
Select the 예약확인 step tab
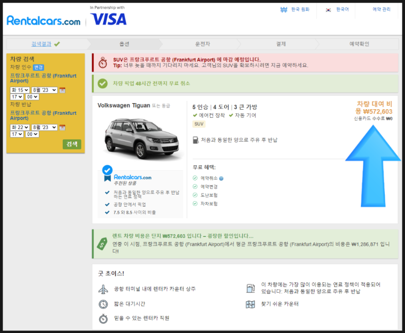pos(359,44)
